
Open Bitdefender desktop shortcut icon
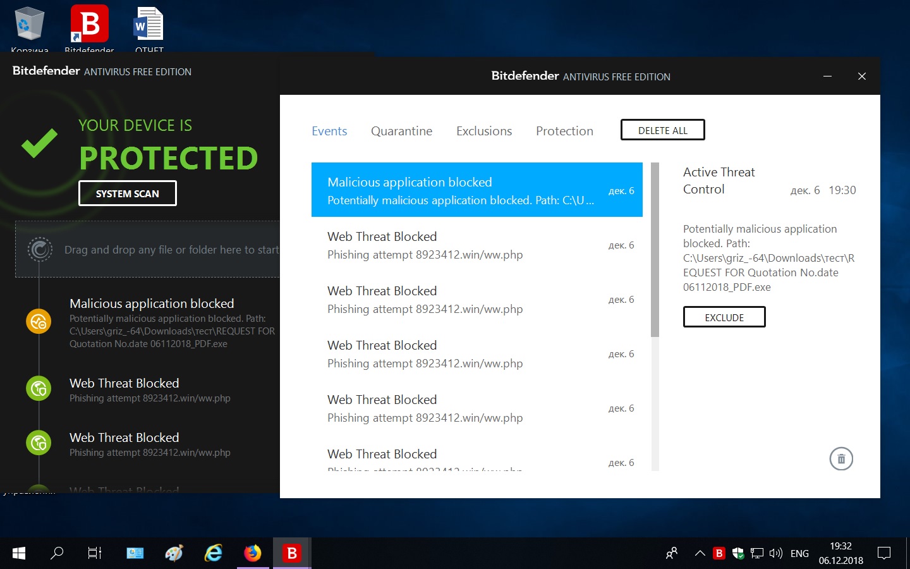pyautogui.click(x=89, y=25)
